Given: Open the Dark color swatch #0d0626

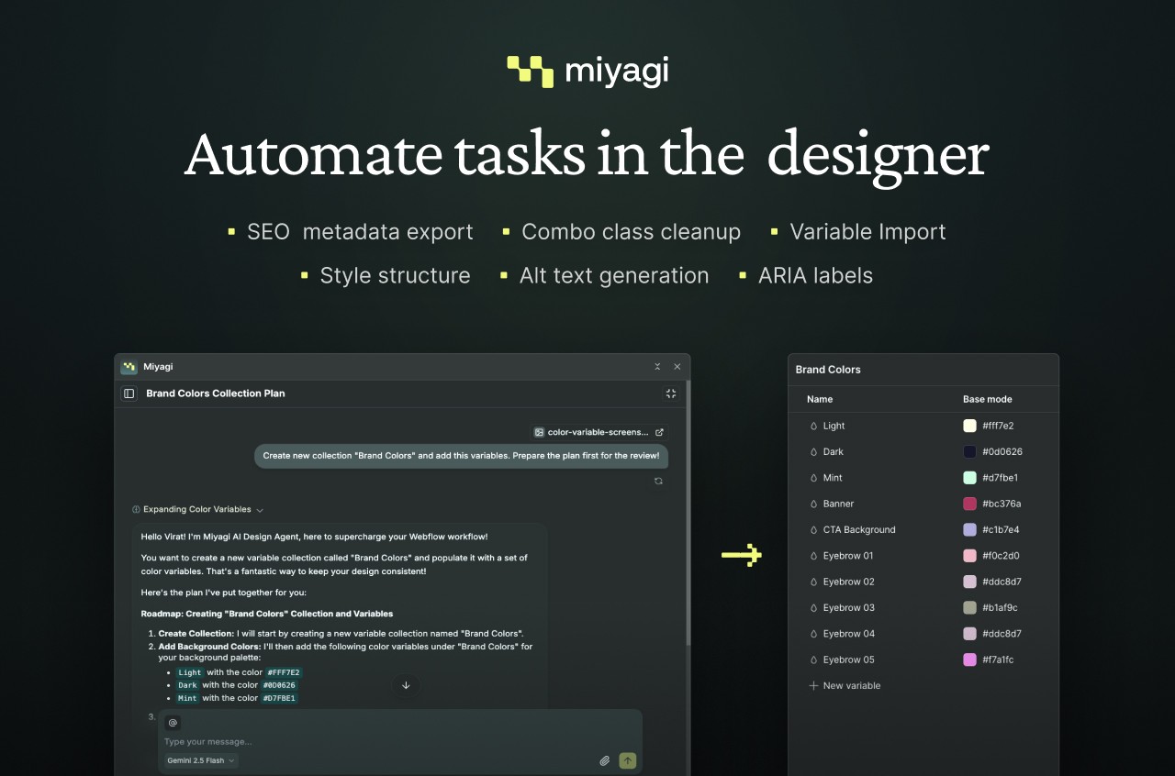Looking at the screenshot, I should (969, 451).
